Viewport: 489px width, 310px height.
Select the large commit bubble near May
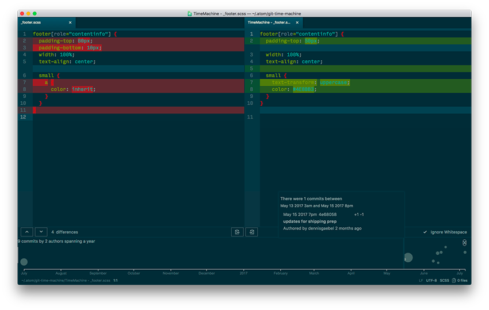click(408, 258)
